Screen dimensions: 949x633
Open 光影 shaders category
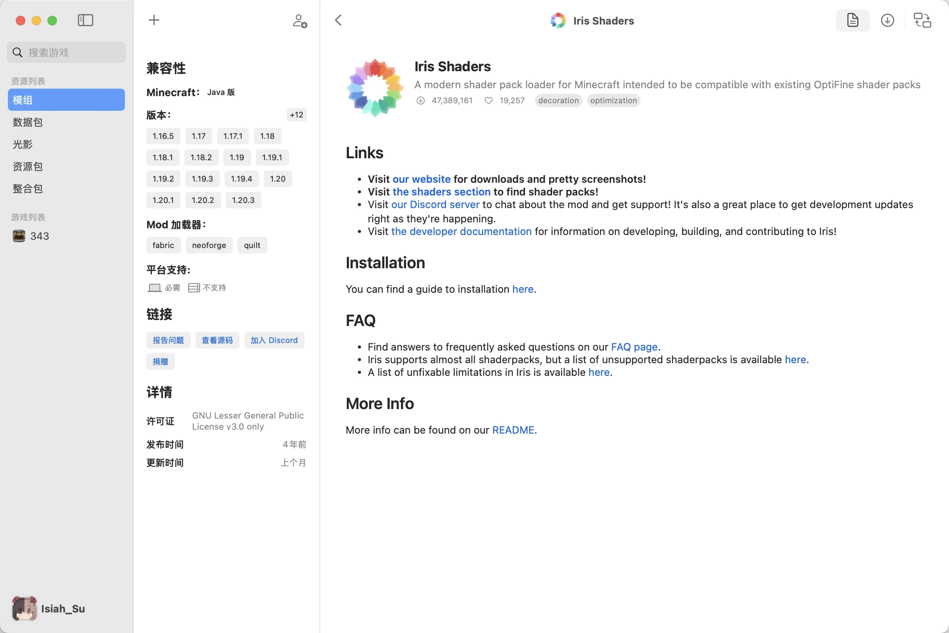click(x=23, y=144)
